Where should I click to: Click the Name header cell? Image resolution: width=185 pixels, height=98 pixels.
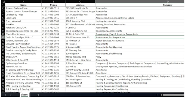pyautogui.click(x=23, y=5)
